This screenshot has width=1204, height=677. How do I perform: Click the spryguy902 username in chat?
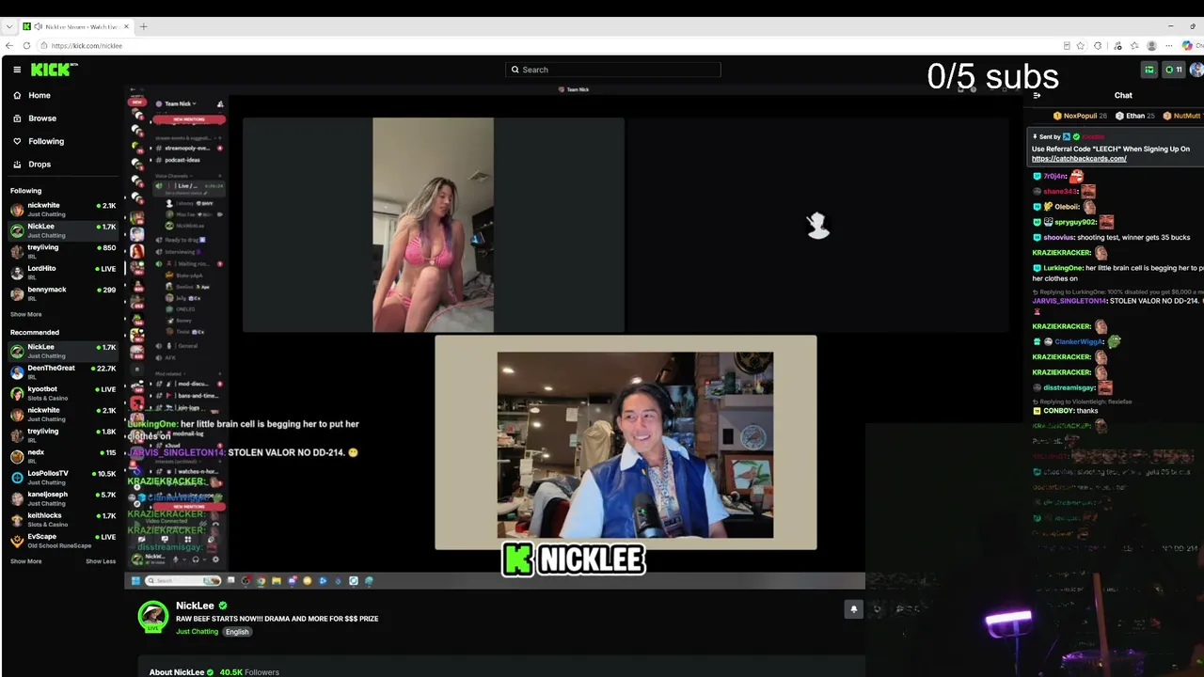tap(1075, 222)
